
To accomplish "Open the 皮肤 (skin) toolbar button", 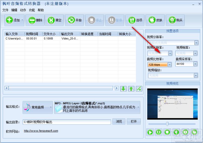I will pyautogui.click(x=155, y=20).
